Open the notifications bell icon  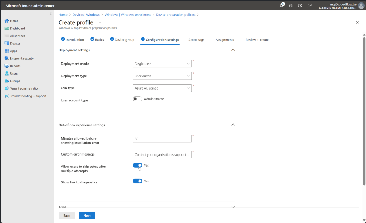tap(282, 6)
